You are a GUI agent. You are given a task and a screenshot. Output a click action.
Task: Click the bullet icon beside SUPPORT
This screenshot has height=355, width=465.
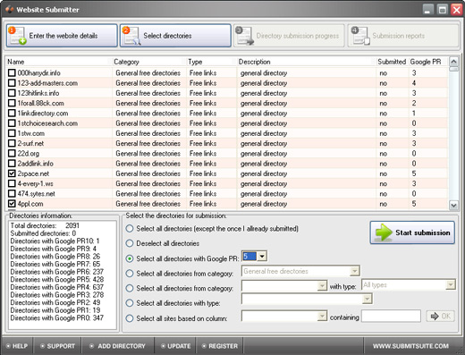coord(42,346)
